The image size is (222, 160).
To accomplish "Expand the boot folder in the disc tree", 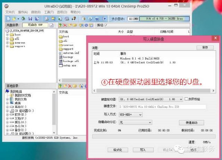I will 7,35.
